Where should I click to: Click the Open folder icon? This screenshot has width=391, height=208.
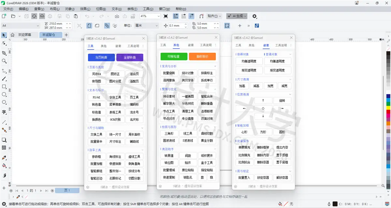(x=13, y=16)
